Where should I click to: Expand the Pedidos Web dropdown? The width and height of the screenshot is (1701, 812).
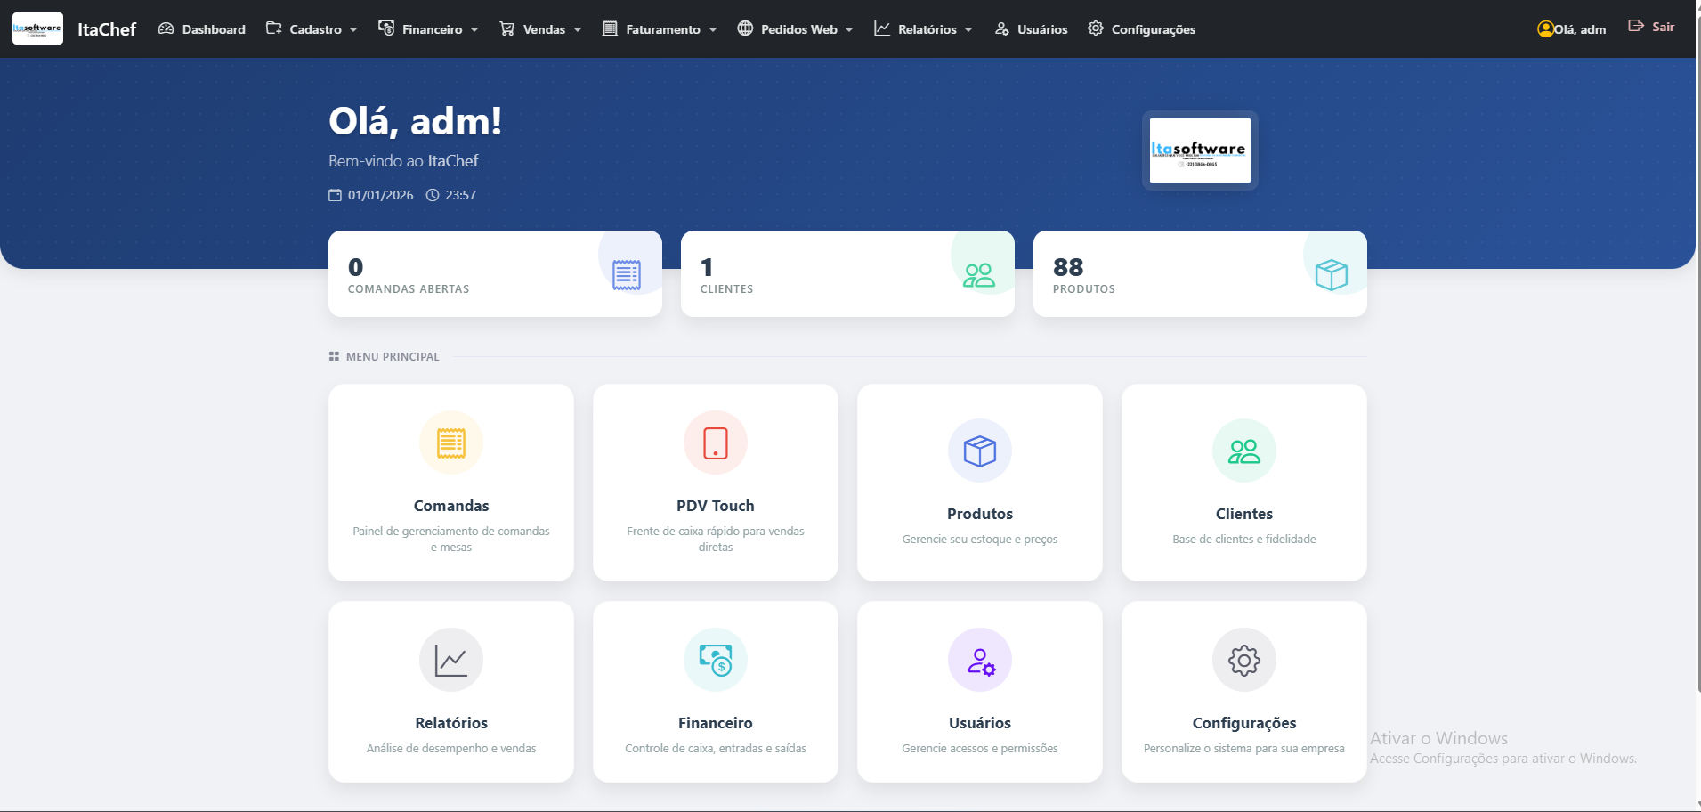click(795, 28)
